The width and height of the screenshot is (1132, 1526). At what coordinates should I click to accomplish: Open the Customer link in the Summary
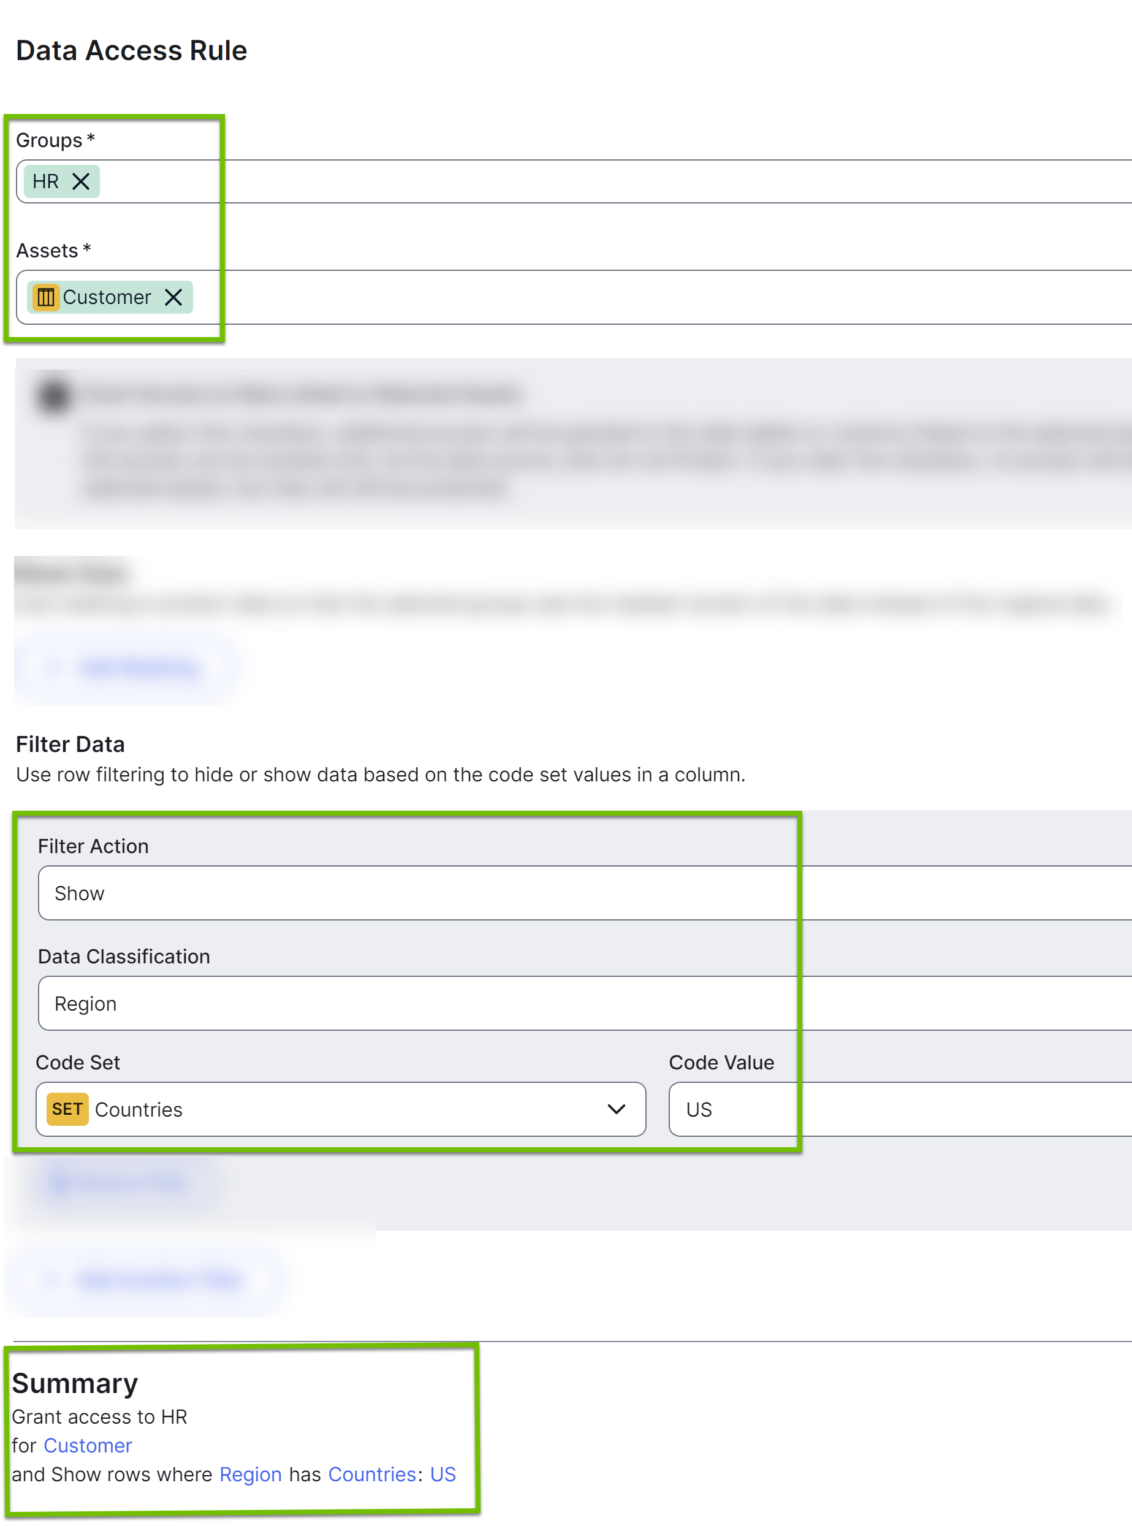click(88, 1445)
